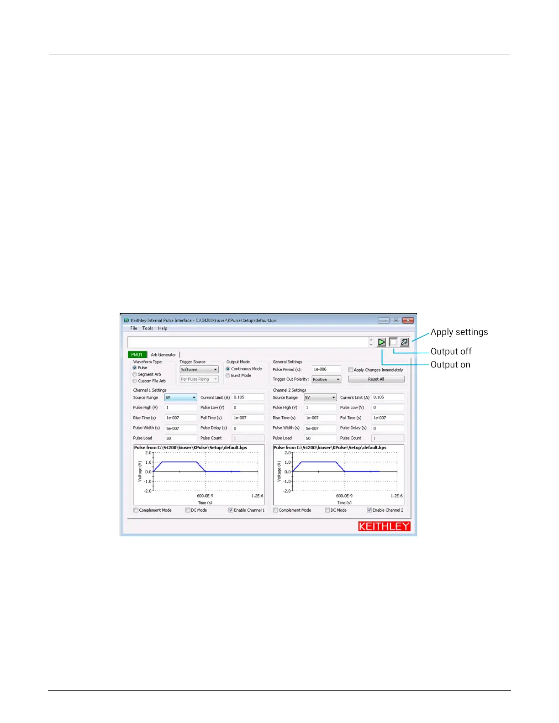The height and width of the screenshot is (723, 559).
Task: Click the Keithley app icon in the title bar
Action: coord(127,320)
